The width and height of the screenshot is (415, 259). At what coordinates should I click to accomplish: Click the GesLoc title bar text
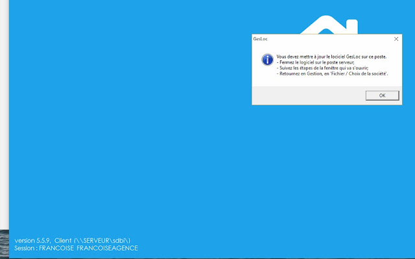click(261, 39)
